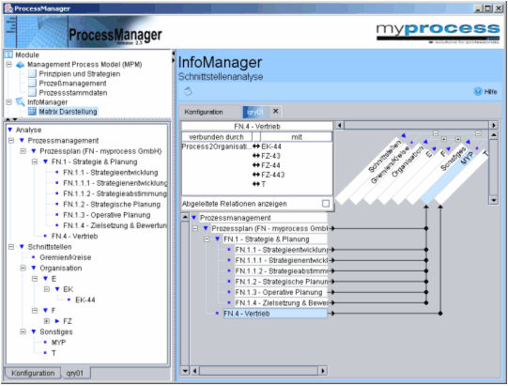The height and width of the screenshot is (386, 508).
Task: Click the arrow icon beside FZ-443
Action: tap(256, 175)
